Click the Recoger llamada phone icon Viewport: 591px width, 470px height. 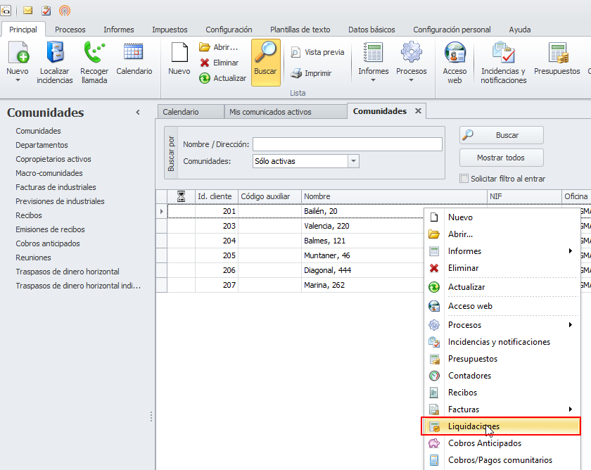coord(94,63)
